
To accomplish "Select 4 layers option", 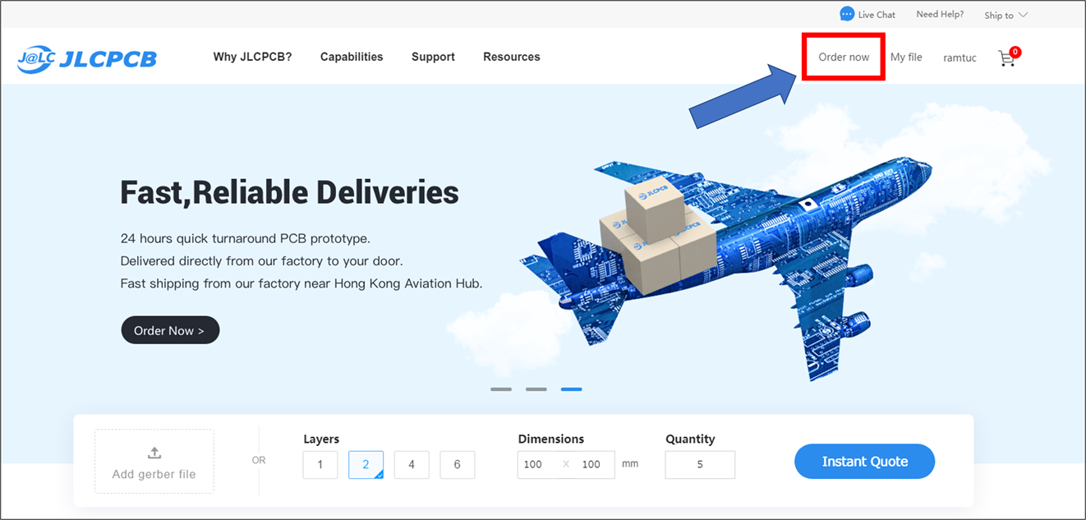I will pos(412,465).
